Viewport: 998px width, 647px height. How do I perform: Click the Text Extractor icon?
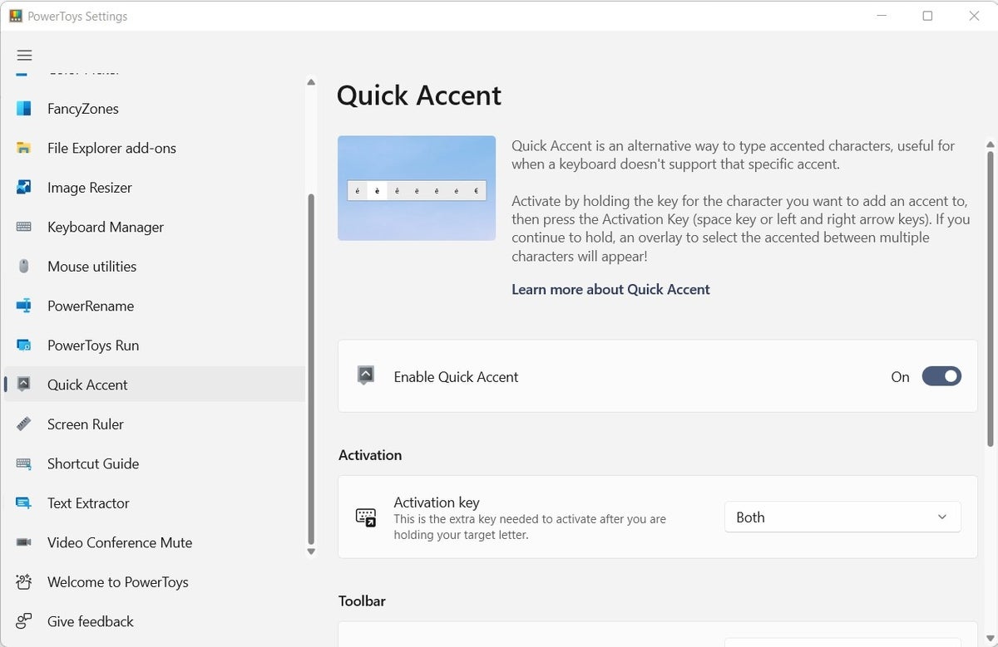coord(24,503)
